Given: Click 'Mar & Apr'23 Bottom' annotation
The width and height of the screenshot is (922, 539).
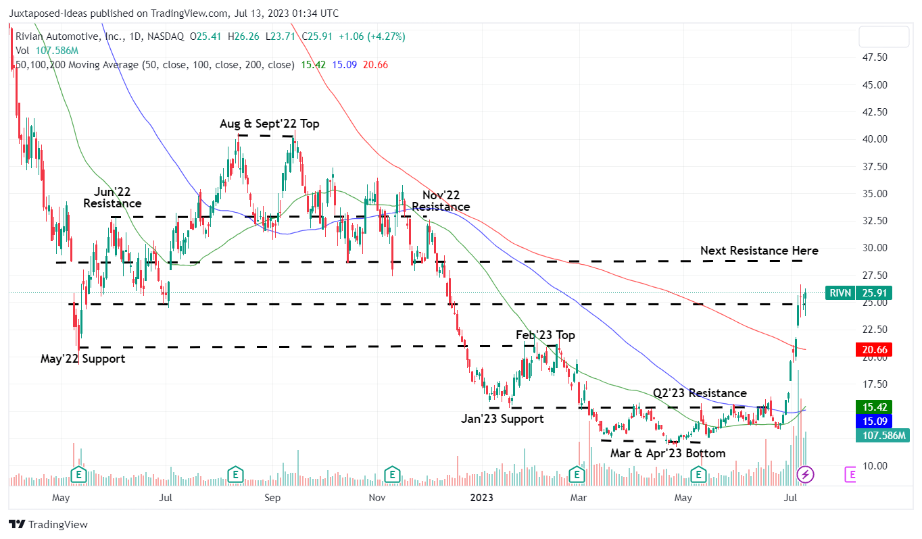Looking at the screenshot, I should click(x=668, y=453).
